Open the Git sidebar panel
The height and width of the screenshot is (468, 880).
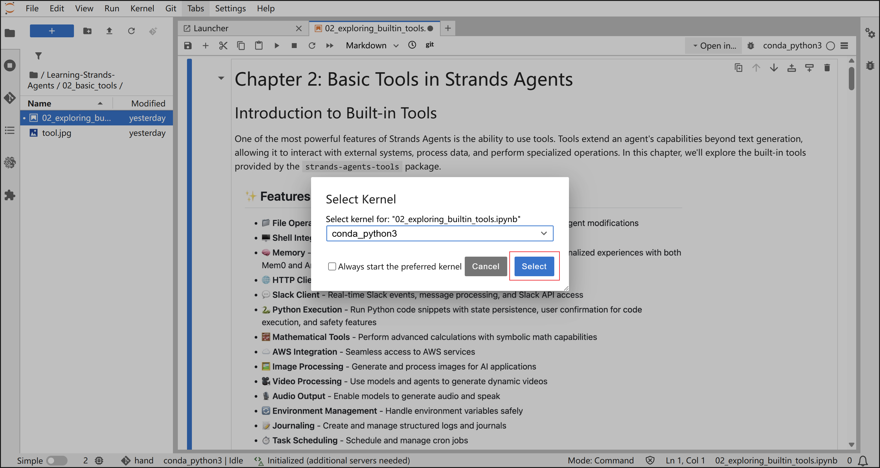(x=10, y=98)
